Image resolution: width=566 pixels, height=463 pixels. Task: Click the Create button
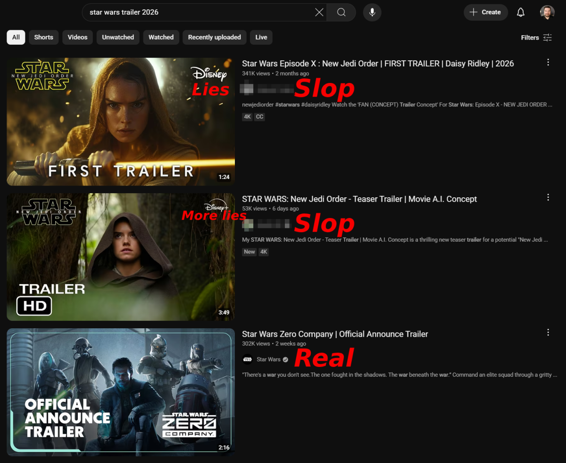(x=486, y=12)
